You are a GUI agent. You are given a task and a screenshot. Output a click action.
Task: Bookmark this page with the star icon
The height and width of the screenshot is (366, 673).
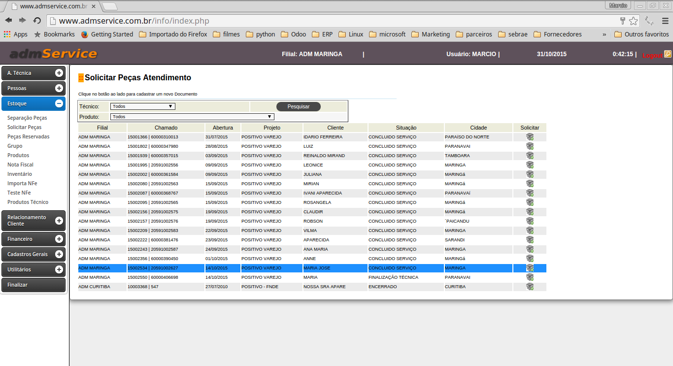pos(633,21)
